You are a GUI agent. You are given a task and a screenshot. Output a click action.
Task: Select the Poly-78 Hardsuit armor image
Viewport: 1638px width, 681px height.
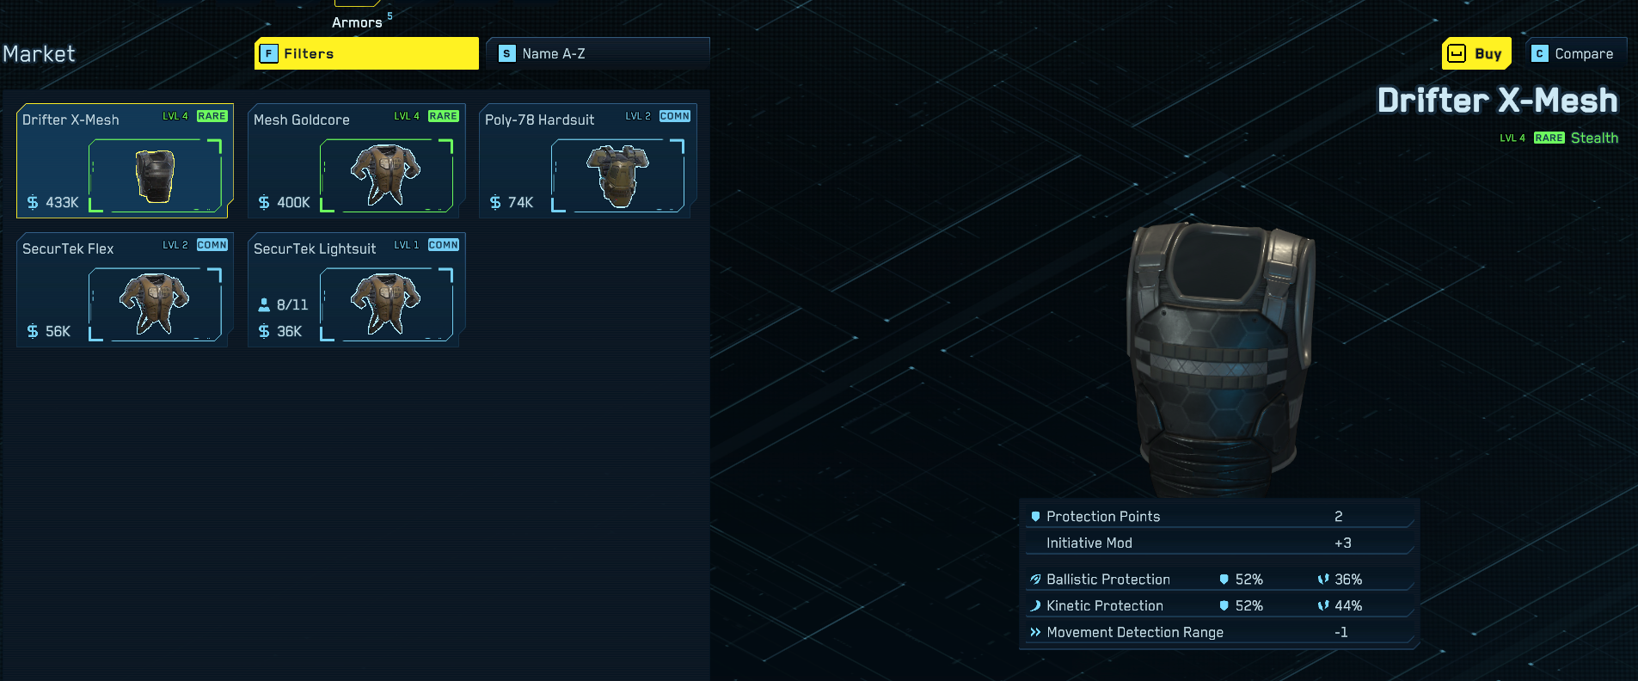click(617, 175)
